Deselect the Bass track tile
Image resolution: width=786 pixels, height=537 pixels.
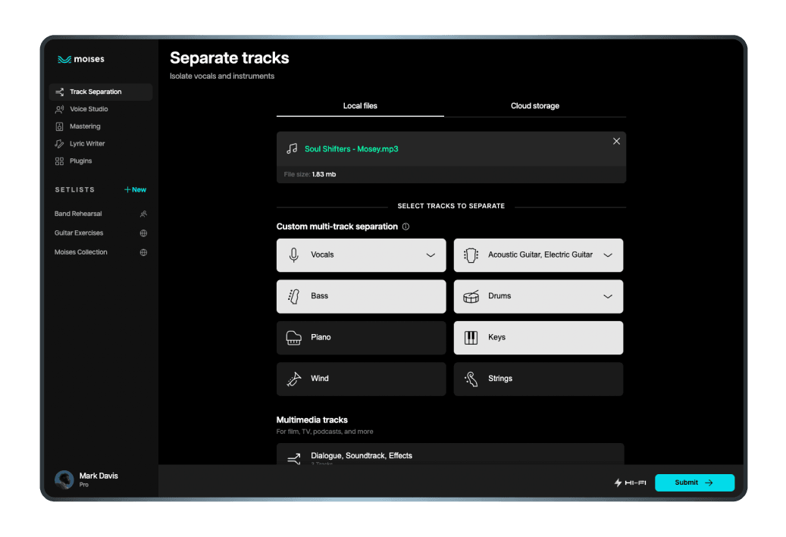[361, 296]
